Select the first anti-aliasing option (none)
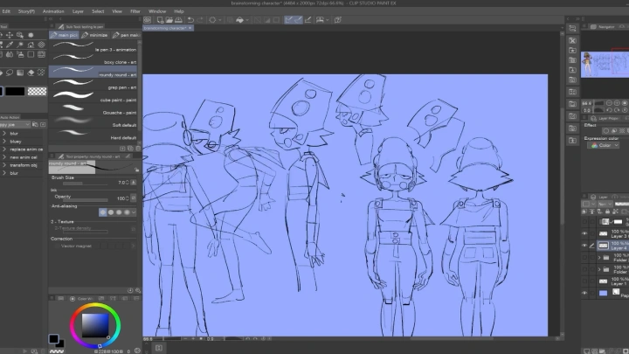 tap(103, 212)
